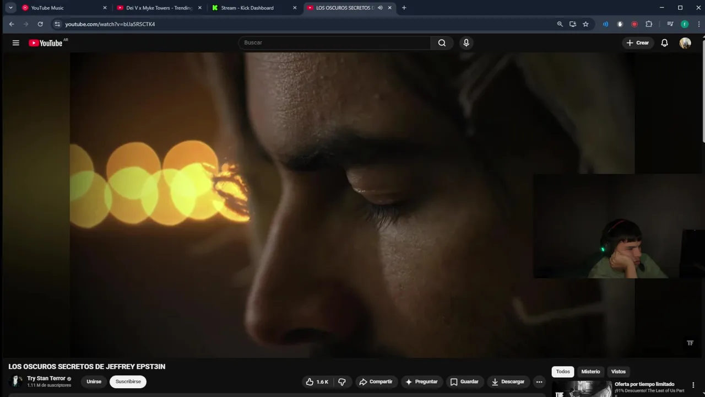Viewport: 705px width, 397px height.
Task: Open the Try Stan Terror channel link
Action: (x=46, y=378)
